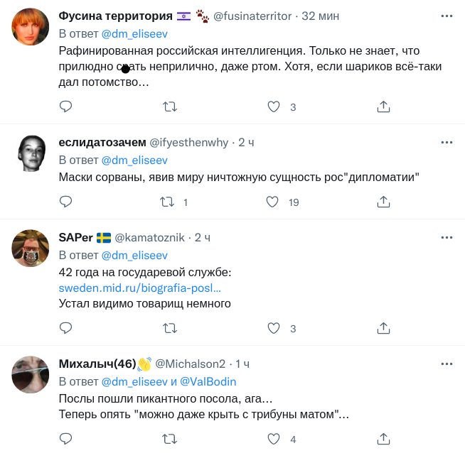Like the tweet by еслидатозачем
This screenshot has height=453, width=465.
coord(272,202)
